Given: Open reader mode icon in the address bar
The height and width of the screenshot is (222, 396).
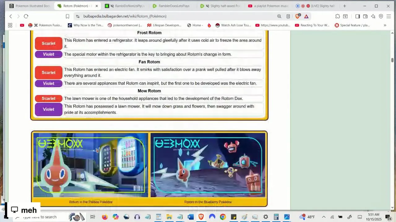Looking at the screenshot, I should [x=288, y=16].
